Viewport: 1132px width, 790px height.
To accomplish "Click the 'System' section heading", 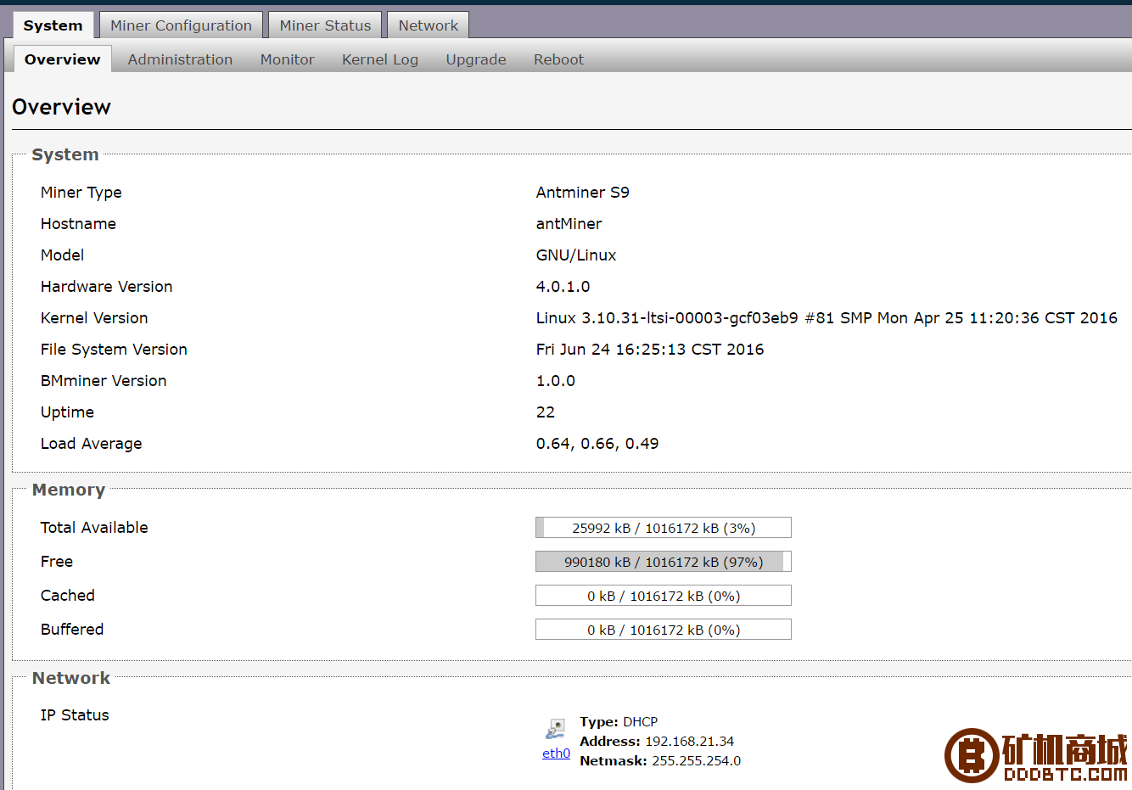I will (65, 154).
